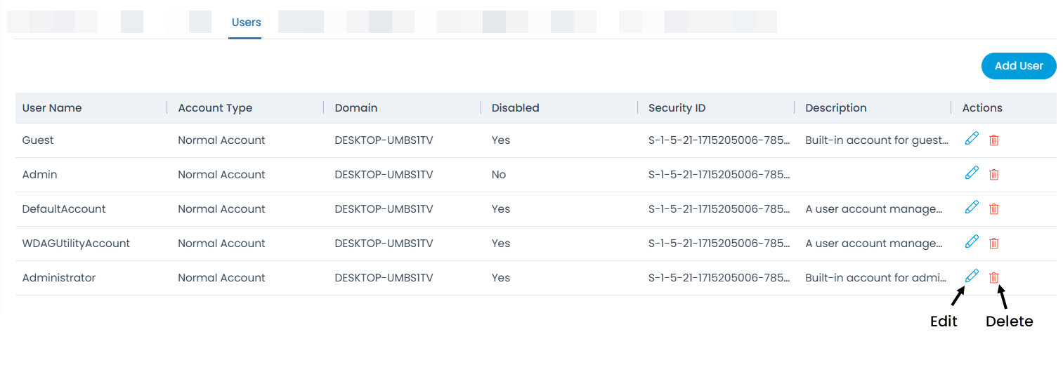
Task: Click the Add User button
Action: [x=1018, y=66]
